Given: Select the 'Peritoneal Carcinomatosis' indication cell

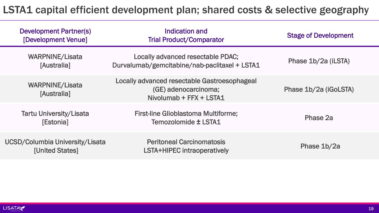Looking at the screenshot, I should click(186, 142).
